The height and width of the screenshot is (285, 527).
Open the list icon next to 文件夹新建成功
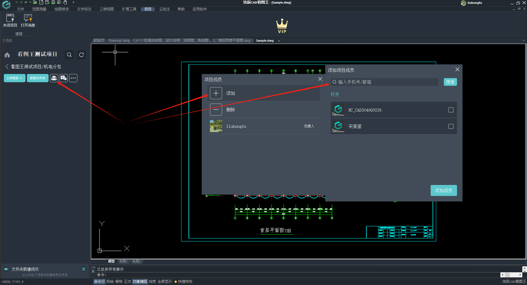[x=83, y=269]
